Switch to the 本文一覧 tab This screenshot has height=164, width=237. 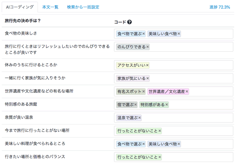point(50,7)
